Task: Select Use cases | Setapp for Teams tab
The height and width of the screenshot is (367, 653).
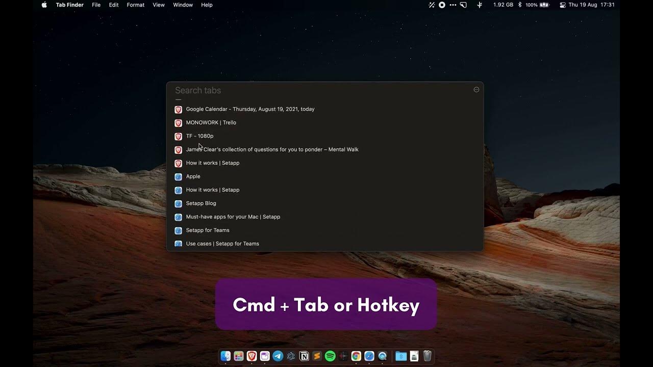Action: coord(325,244)
